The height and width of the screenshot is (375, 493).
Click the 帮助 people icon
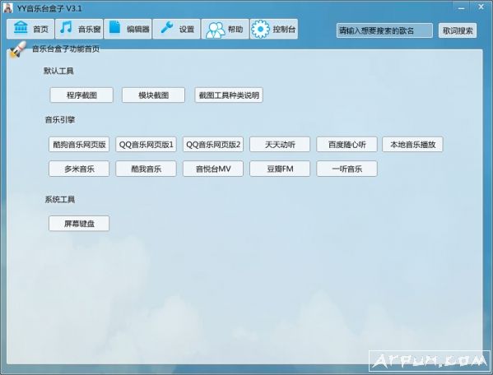point(216,30)
